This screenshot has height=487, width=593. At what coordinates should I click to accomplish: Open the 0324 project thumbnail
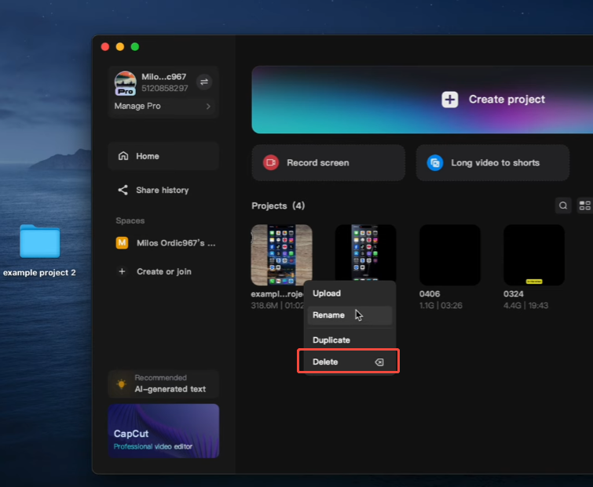[x=534, y=255]
